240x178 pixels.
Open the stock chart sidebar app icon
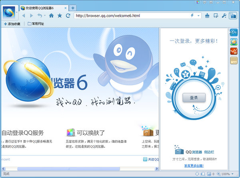tap(234, 51)
